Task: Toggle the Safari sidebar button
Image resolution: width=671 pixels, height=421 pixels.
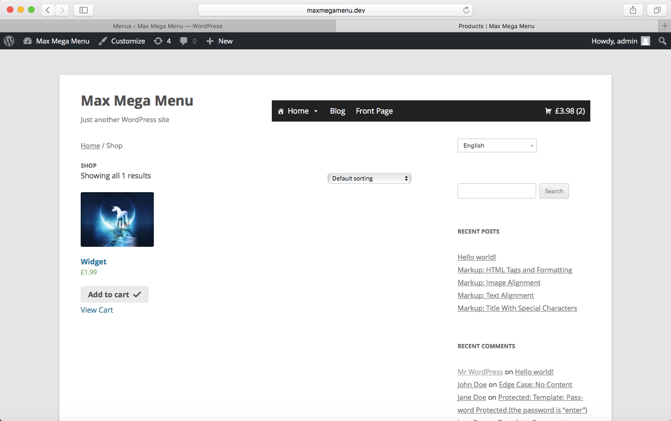Action: (x=83, y=10)
